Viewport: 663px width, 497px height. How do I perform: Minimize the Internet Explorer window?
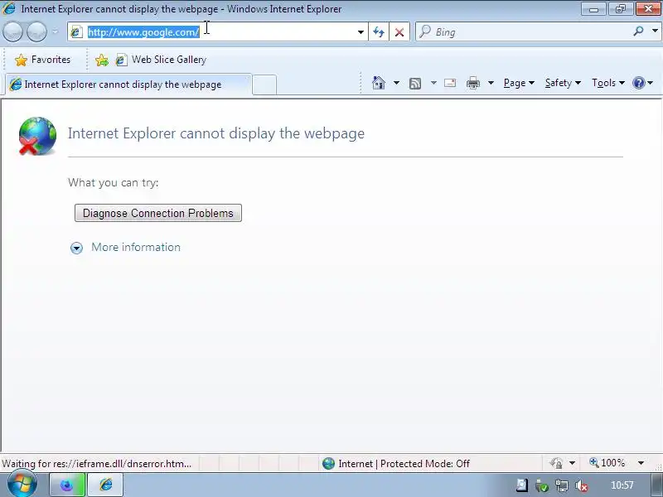[593, 9]
